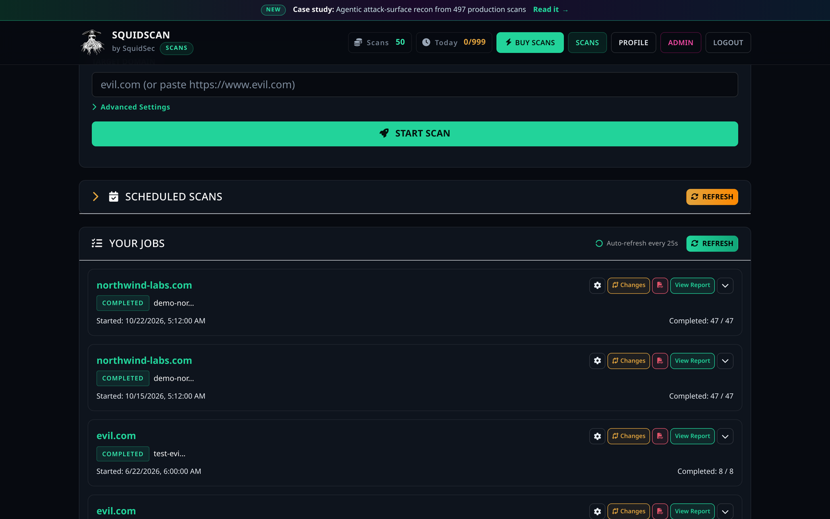Download PDF for evil.com 6/22 job
The height and width of the screenshot is (519, 830).
pos(660,436)
